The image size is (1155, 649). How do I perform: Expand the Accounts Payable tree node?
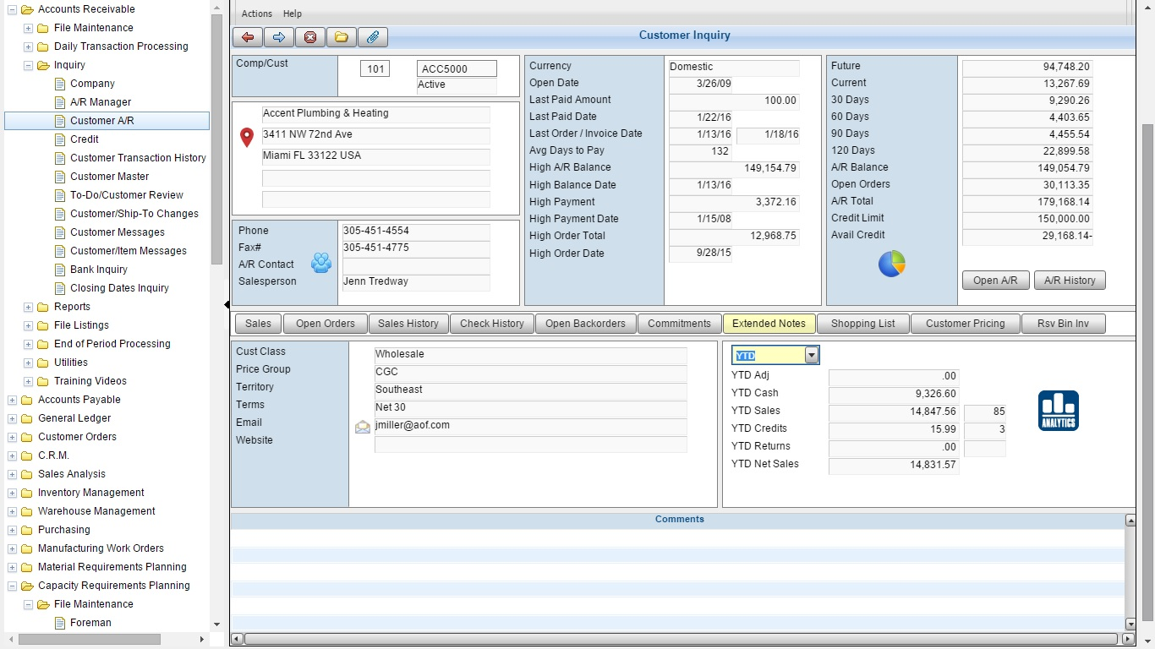12,400
